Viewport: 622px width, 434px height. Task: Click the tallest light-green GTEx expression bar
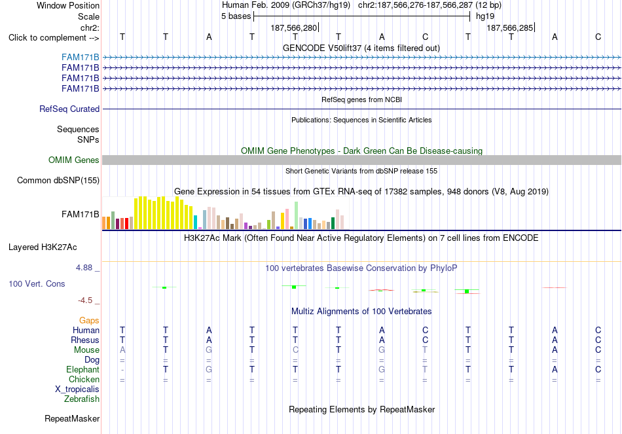[296, 215]
